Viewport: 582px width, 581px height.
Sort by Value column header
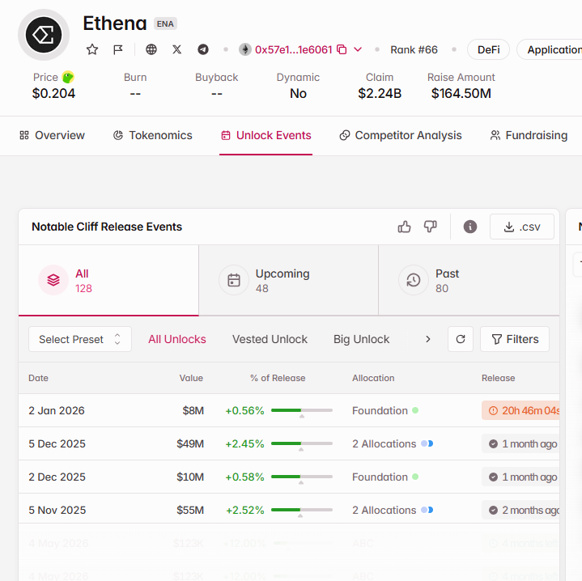pos(191,378)
